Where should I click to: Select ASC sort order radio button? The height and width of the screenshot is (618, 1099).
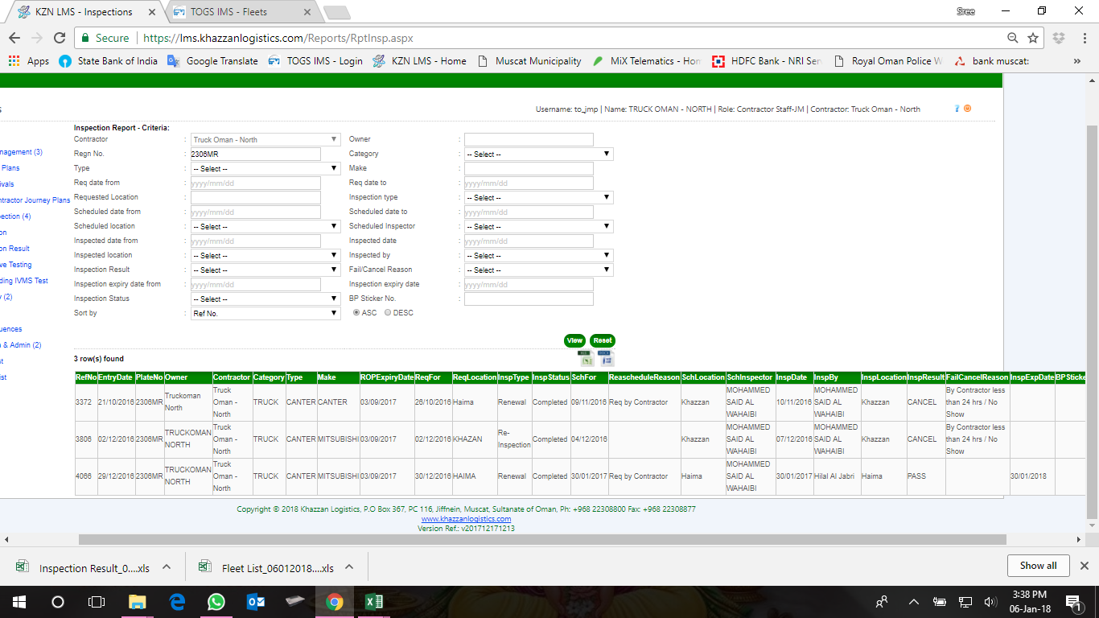[x=357, y=313]
